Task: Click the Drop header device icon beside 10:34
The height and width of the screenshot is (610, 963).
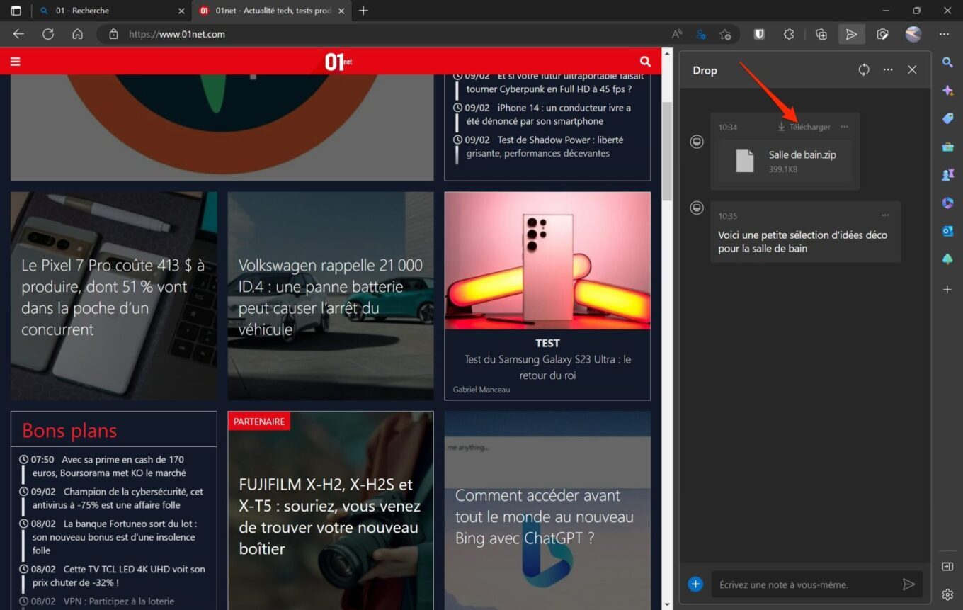Action: coord(697,142)
